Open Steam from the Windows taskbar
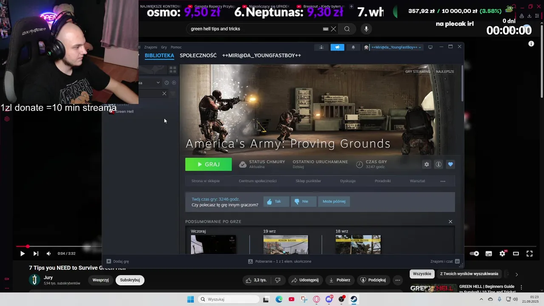This screenshot has height=306, width=544. (x=354, y=299)
